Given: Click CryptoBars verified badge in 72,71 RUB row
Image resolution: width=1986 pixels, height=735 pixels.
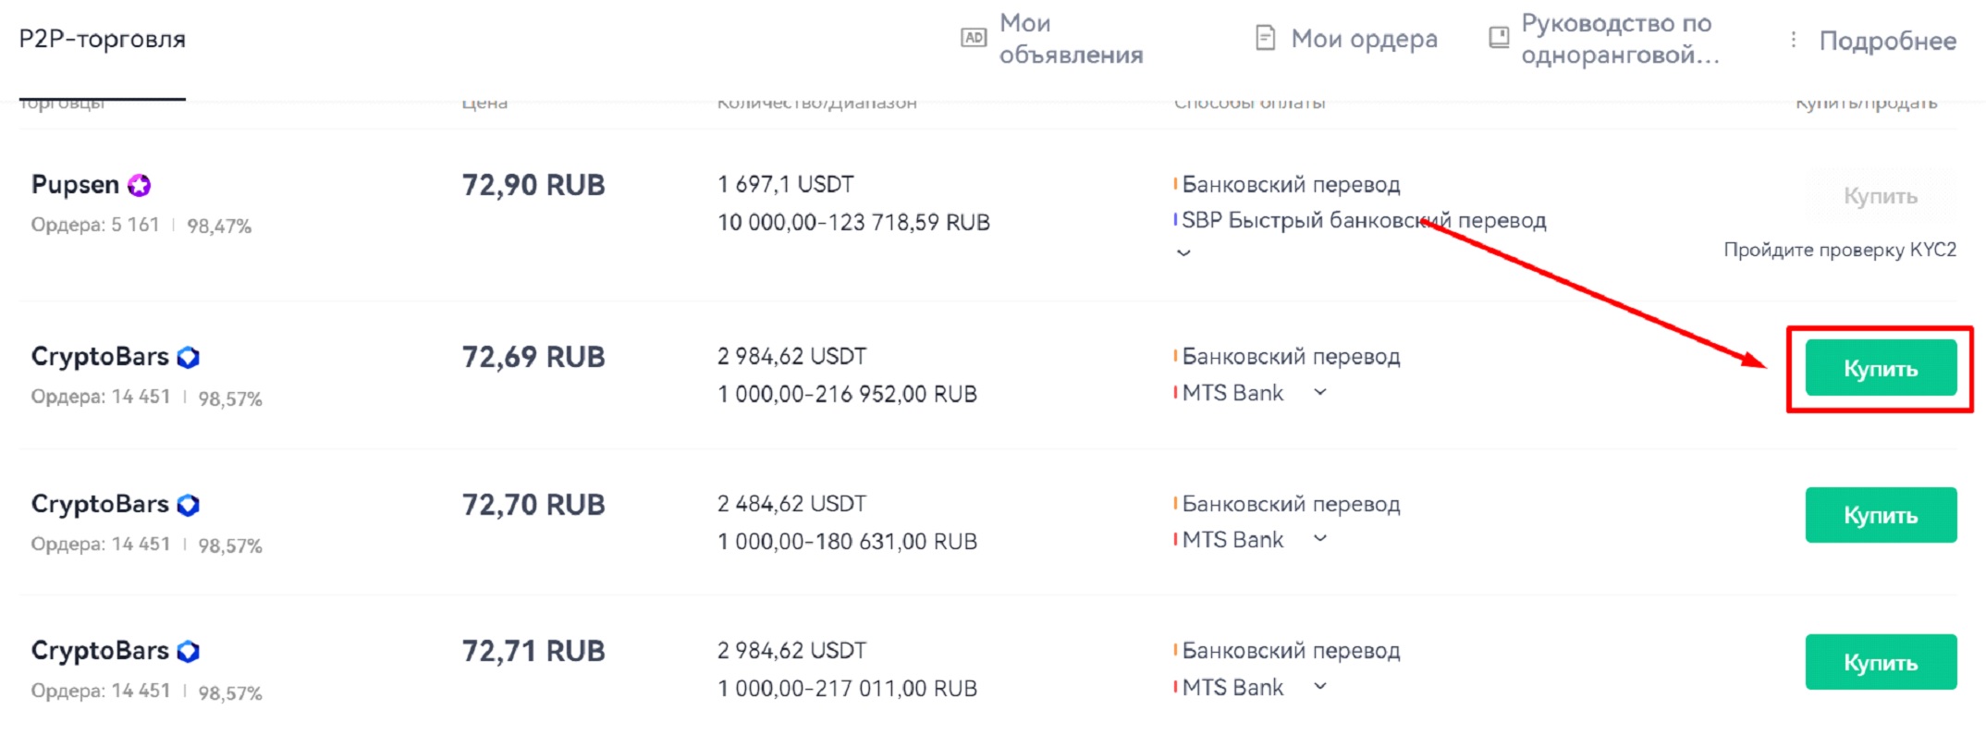Looking at the screenshot, I should click(x=190, y=650).
